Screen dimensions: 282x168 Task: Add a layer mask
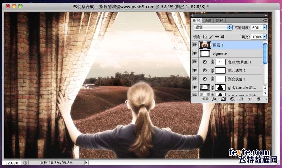(223, 99)
